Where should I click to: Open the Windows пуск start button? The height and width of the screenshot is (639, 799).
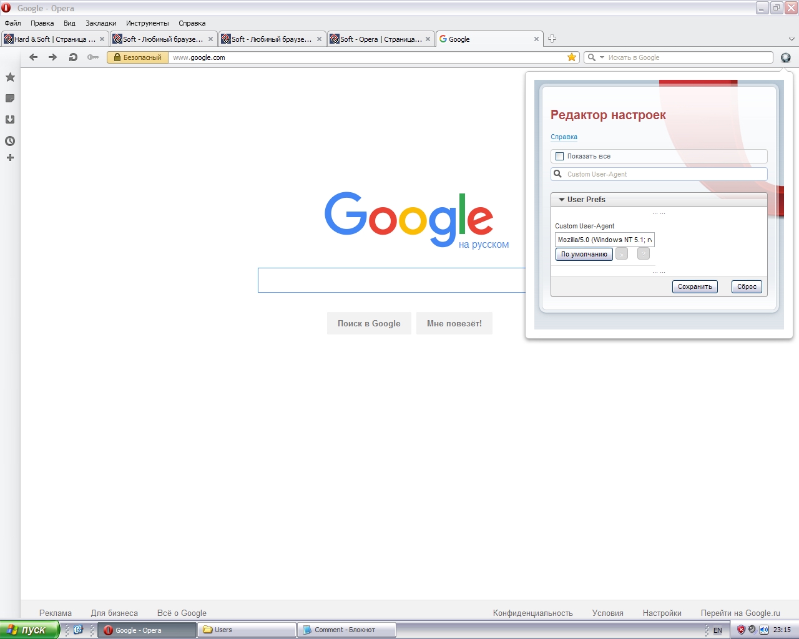pyautogui.click(x=29, y=630)
